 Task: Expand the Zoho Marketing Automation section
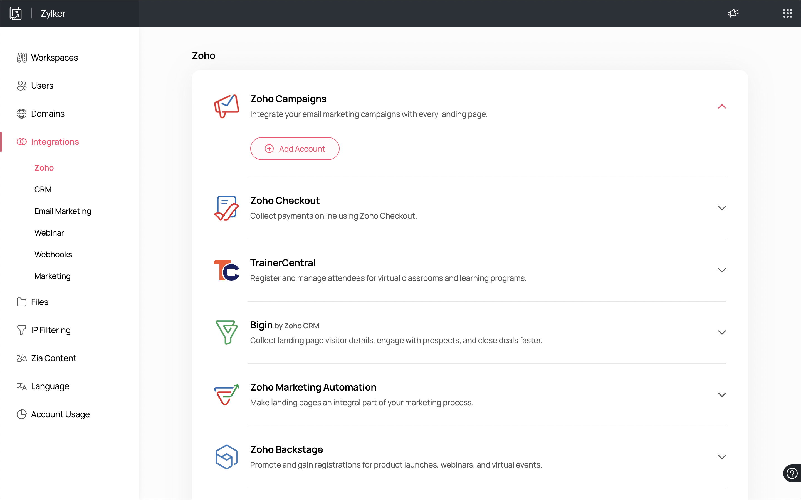click(x=722, y=394)
